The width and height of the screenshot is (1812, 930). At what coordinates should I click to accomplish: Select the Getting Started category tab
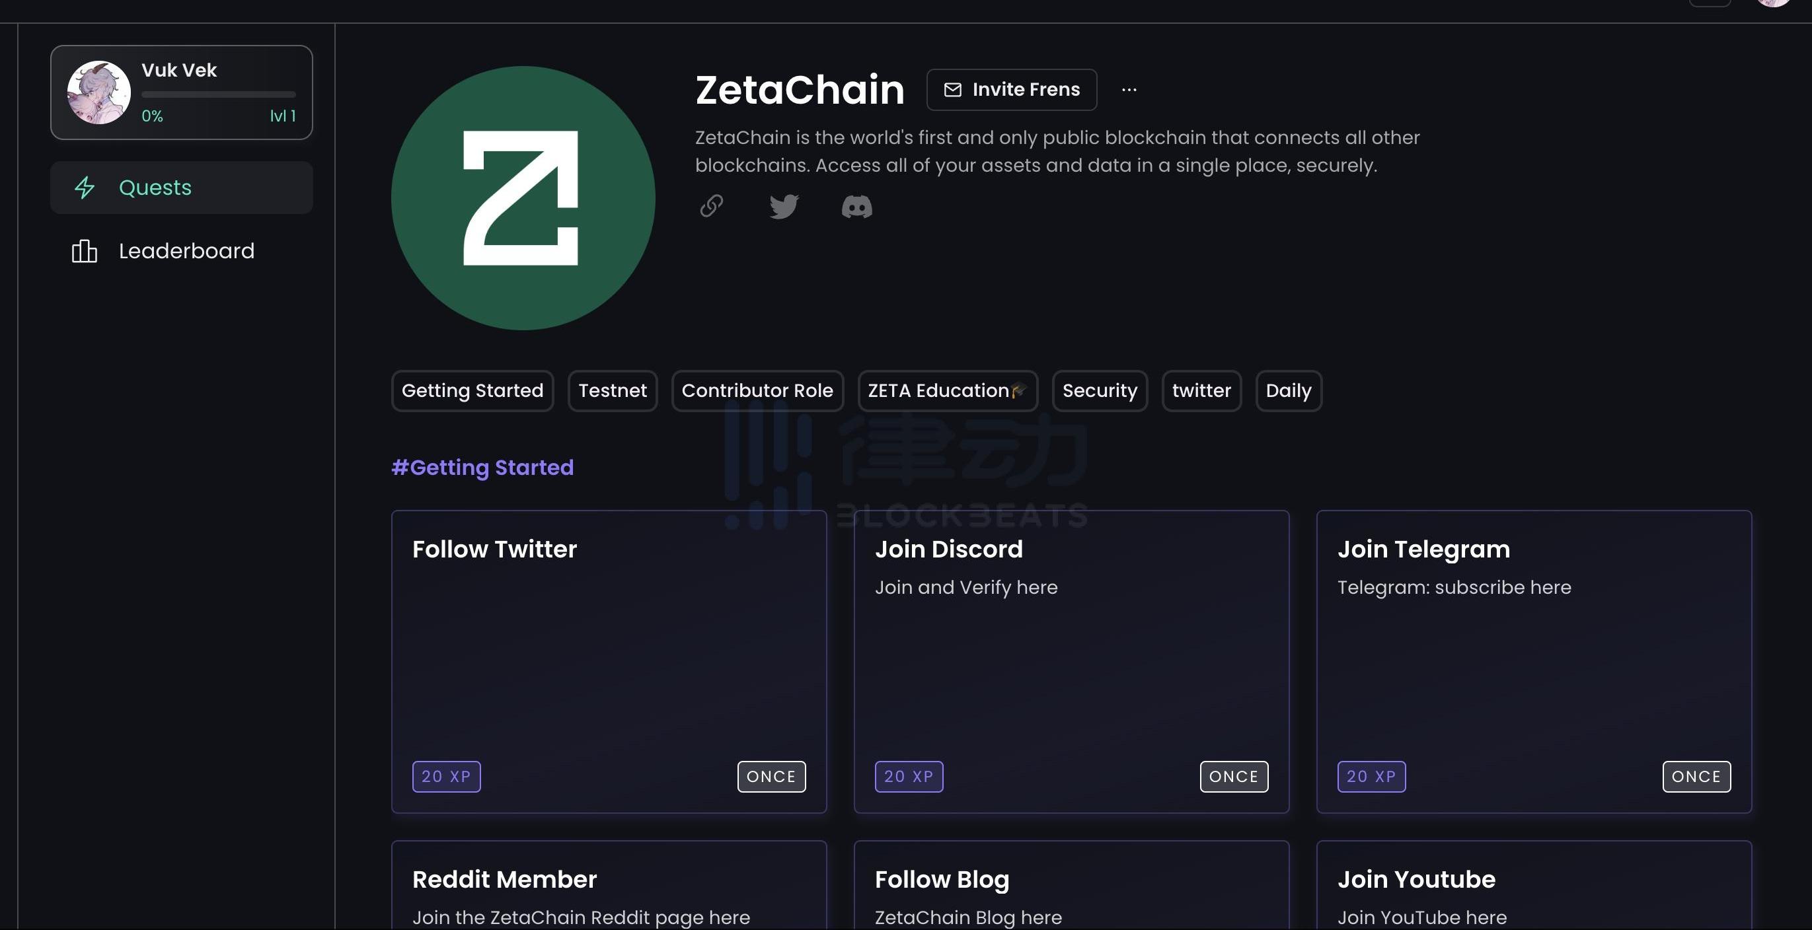pyautogui.click(x=472, y=391)
